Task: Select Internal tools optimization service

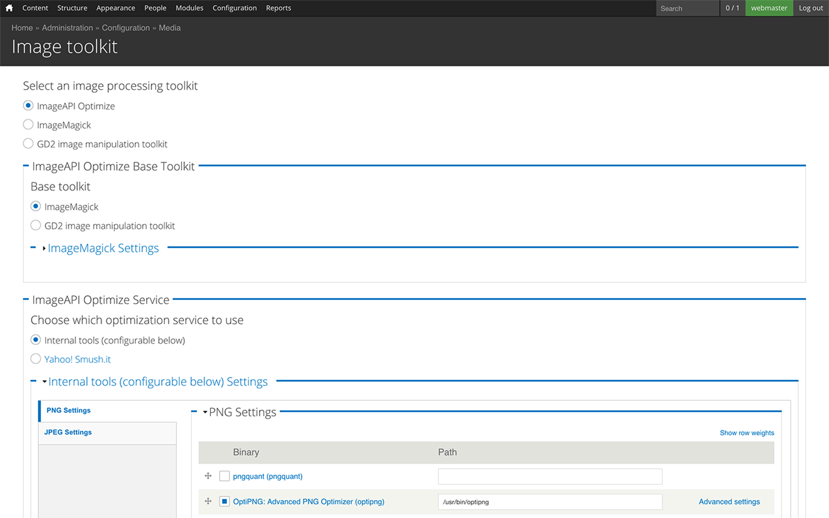Action: click(36, 340)
